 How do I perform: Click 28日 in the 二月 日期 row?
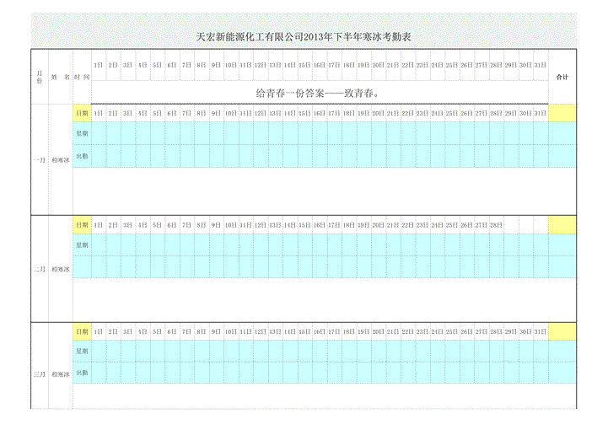(497, 225)
